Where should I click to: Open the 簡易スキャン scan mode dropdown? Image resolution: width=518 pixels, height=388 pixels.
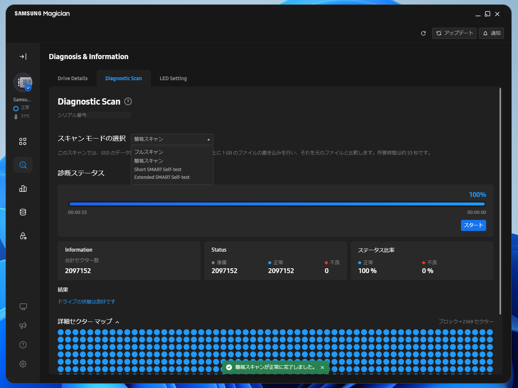pos(172,139)
